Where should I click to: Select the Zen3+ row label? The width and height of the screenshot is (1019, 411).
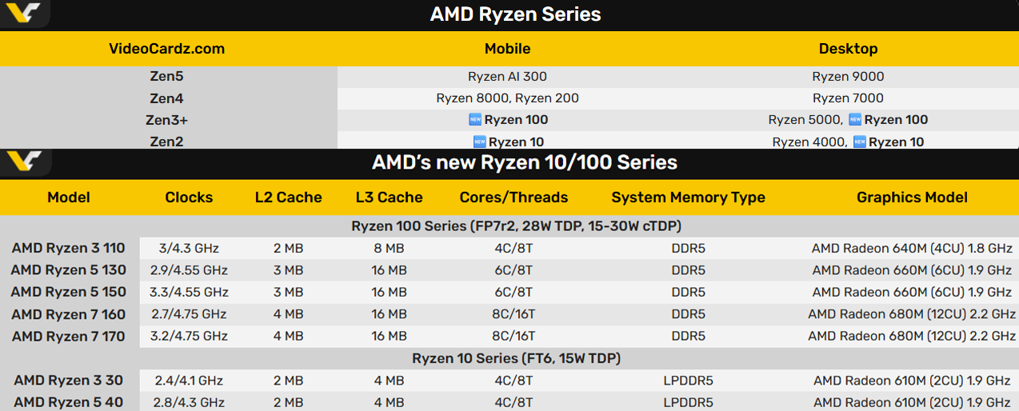pos(168,120)
